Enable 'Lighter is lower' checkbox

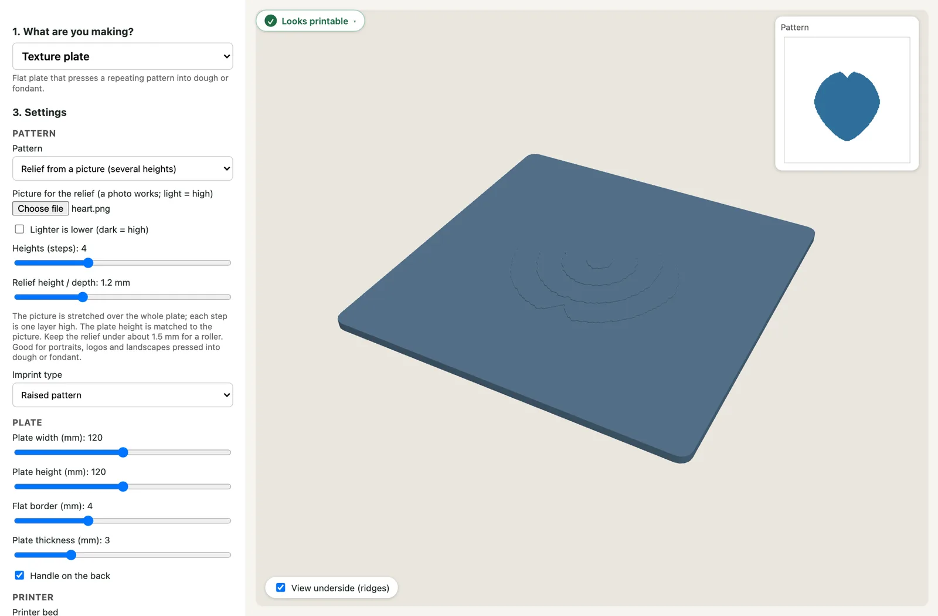19,229
